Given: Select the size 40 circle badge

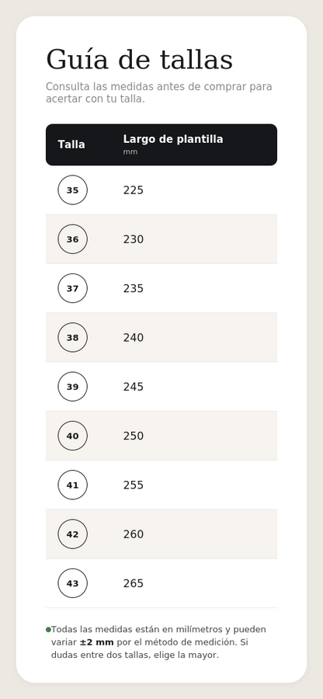Looking at the screenshot, I should [x=73, y=436].
